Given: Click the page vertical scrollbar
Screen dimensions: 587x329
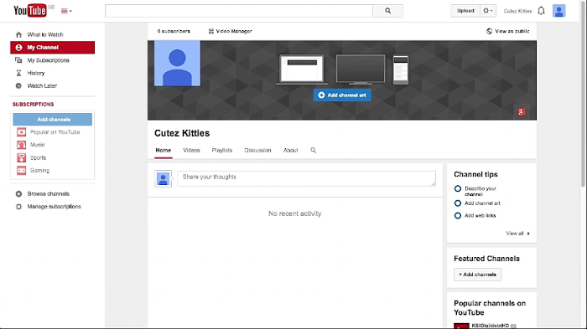Looking at the screenshot, I should point(584,94).
